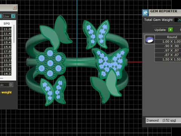Click the small icon button below the SPG list
The width and height of the screenshot is (181, 136).
[x=11, y=85]
